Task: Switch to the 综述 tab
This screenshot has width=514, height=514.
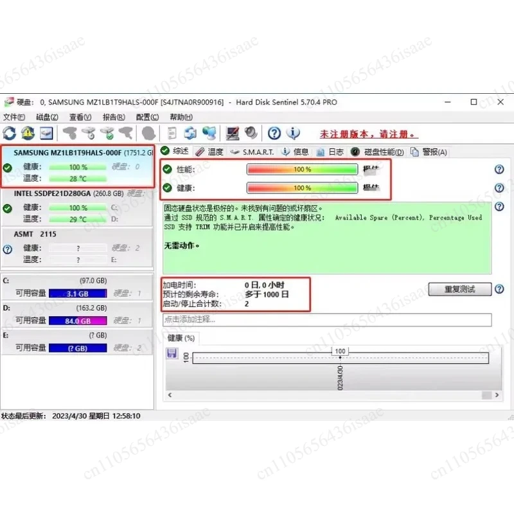Action: [x=175, y=151]
